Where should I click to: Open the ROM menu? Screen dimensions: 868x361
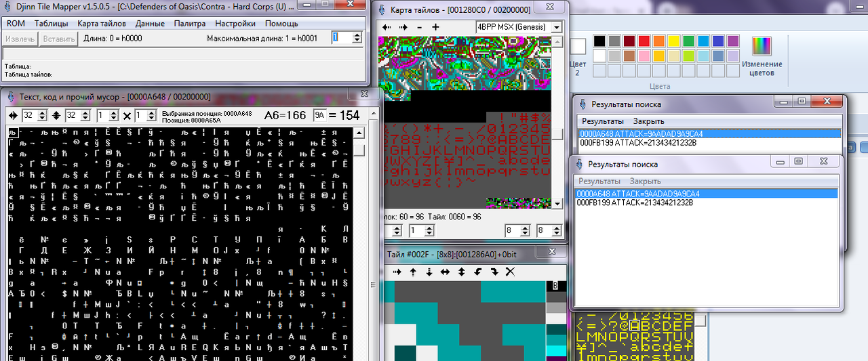[x=16, y=23]
